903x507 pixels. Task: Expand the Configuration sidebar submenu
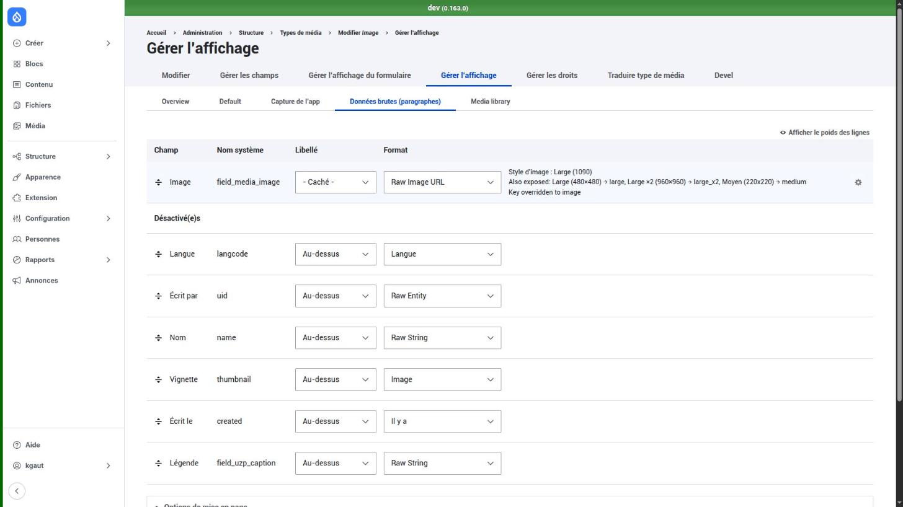(108, 219)
